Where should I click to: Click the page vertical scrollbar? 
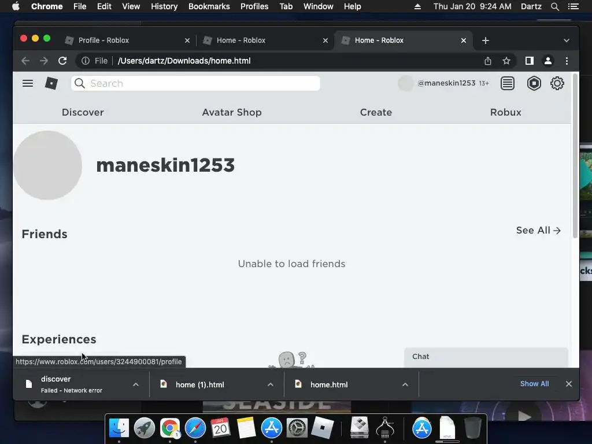tap(575, 156)
